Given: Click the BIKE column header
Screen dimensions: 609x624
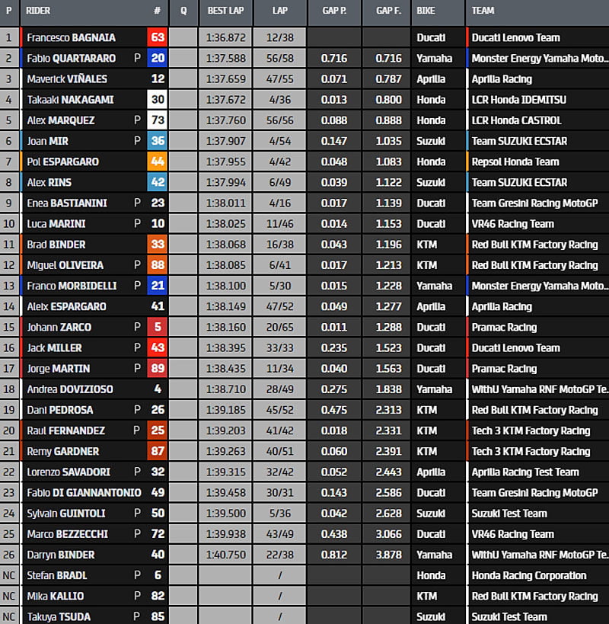Looking at the screenshot, I should (x=427, y=11).
